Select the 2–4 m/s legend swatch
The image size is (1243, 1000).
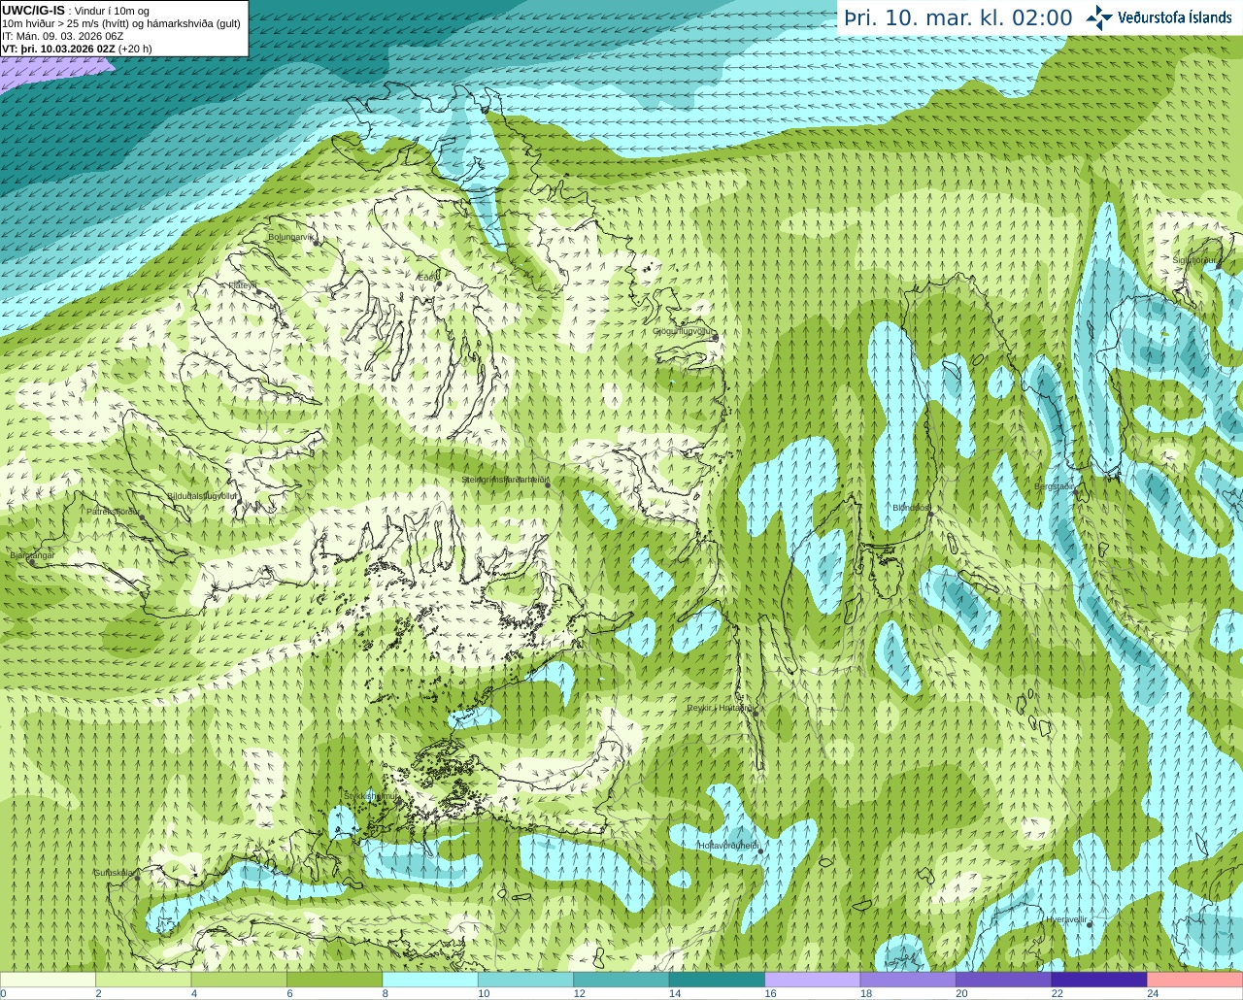click(x=144, y=980)
